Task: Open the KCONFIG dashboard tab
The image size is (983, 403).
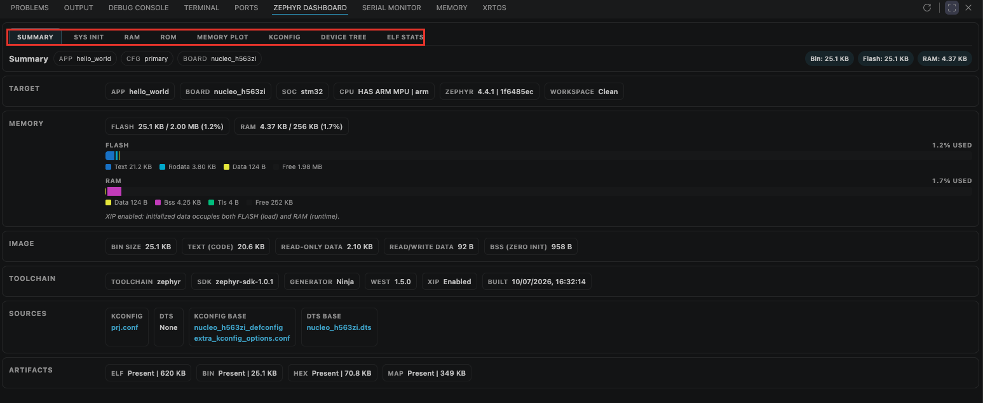Action: coord(285,37)
